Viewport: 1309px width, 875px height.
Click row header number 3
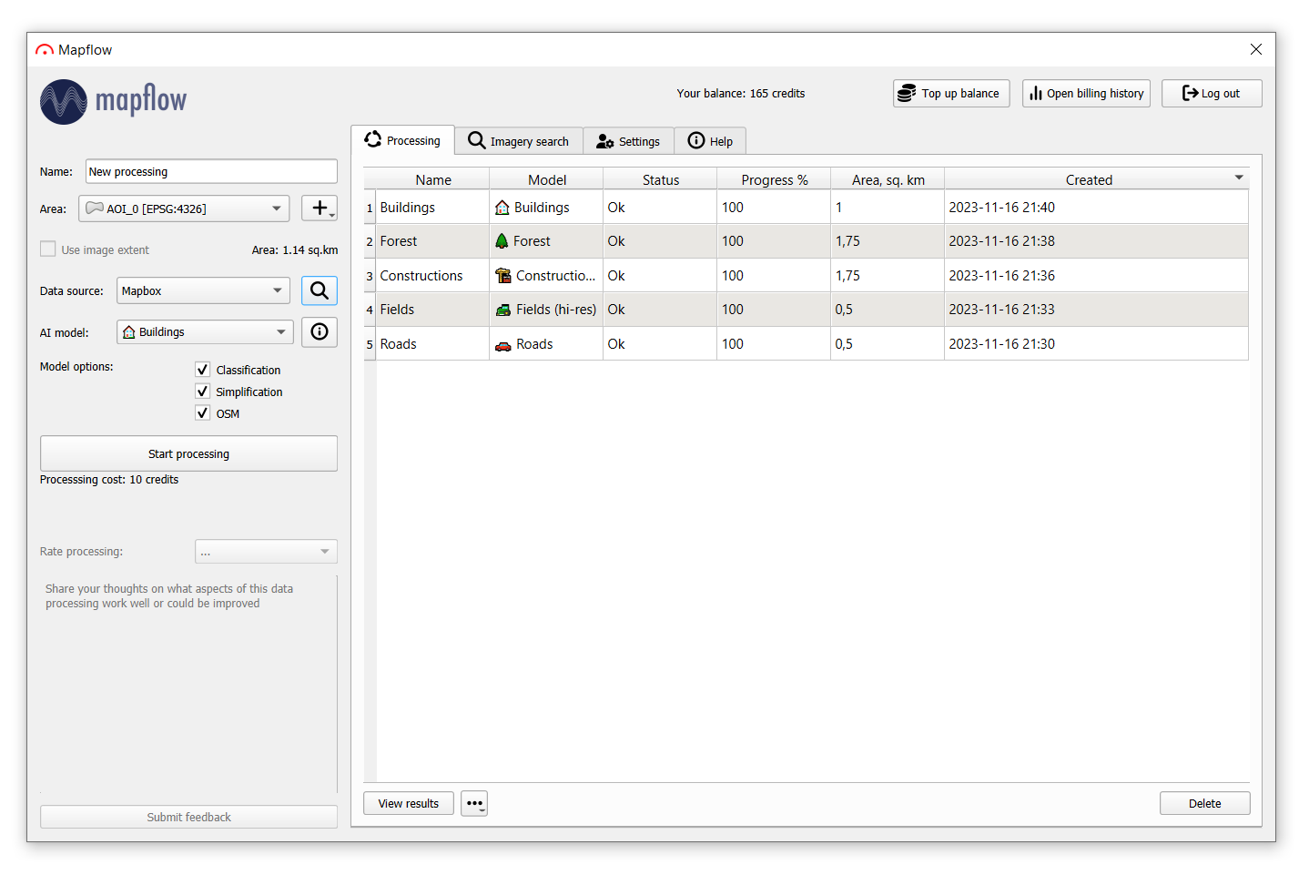[370, 276]
